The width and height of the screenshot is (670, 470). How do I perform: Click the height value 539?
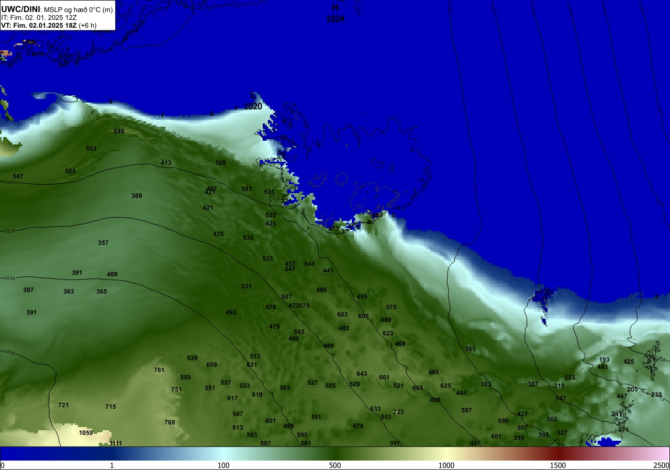[192, 358]
